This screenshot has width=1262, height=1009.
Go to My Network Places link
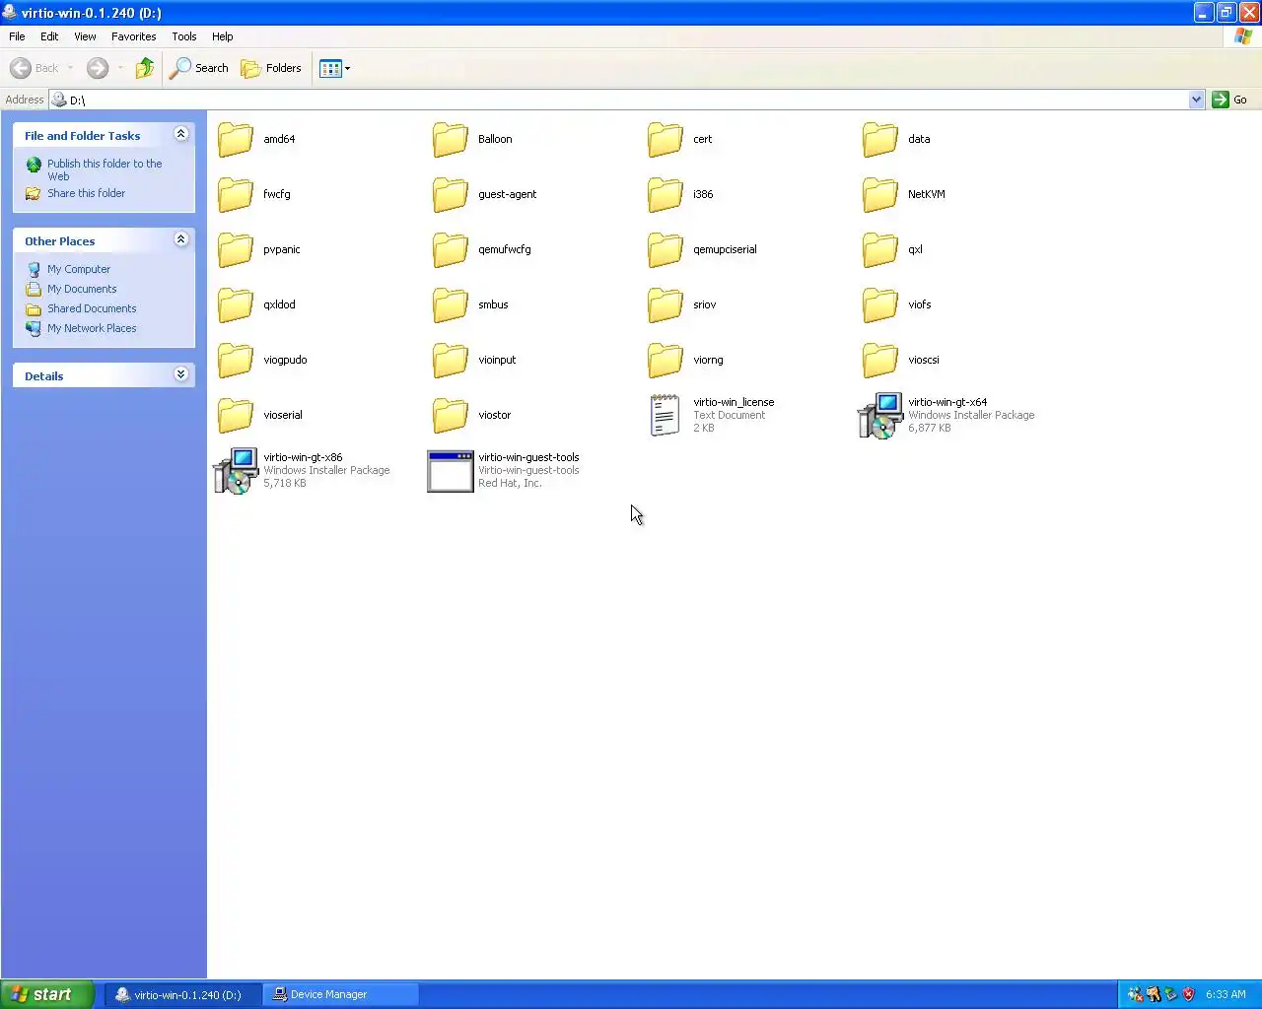(92, 328)
